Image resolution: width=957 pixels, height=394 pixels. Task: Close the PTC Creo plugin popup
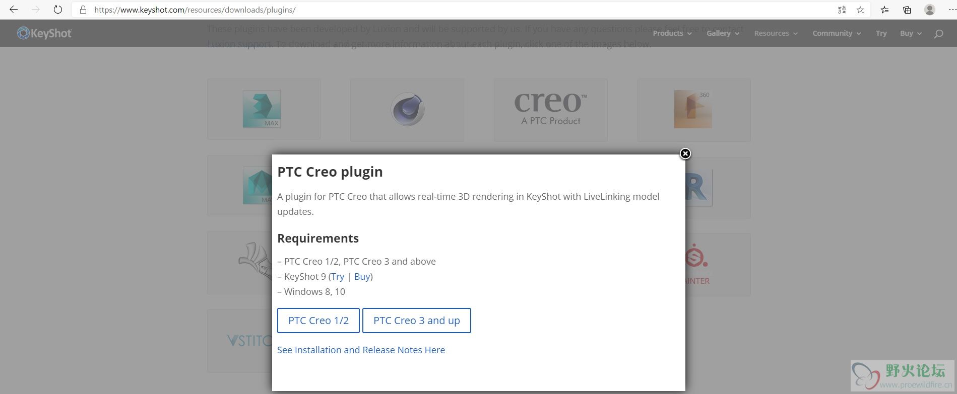click(685, 153)
